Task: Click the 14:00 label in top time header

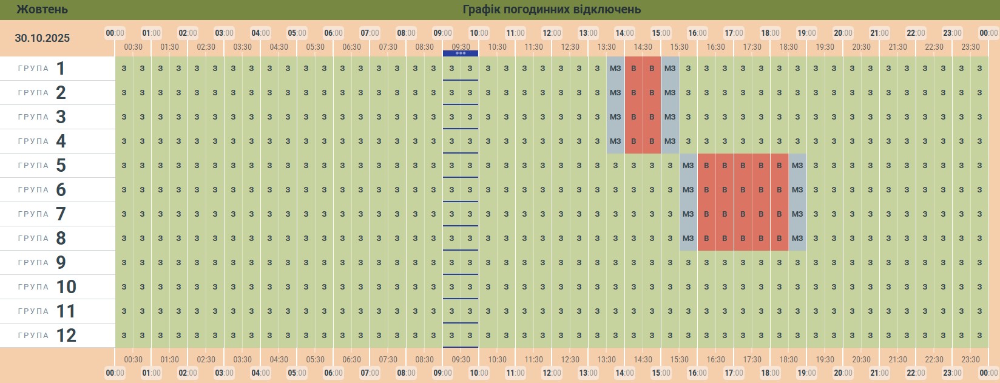Action: [x=624, y=33]
